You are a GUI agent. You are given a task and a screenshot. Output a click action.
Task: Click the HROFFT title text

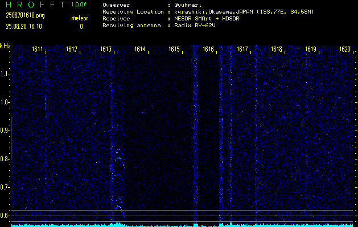(35, 5)
